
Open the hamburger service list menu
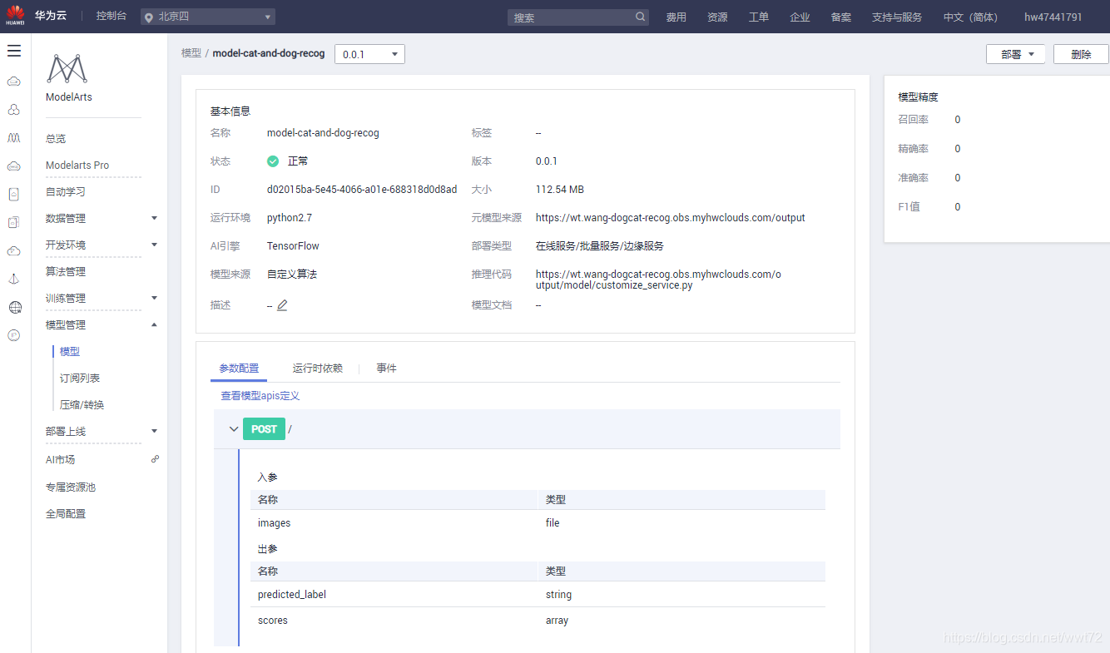[x=14, y=52]
